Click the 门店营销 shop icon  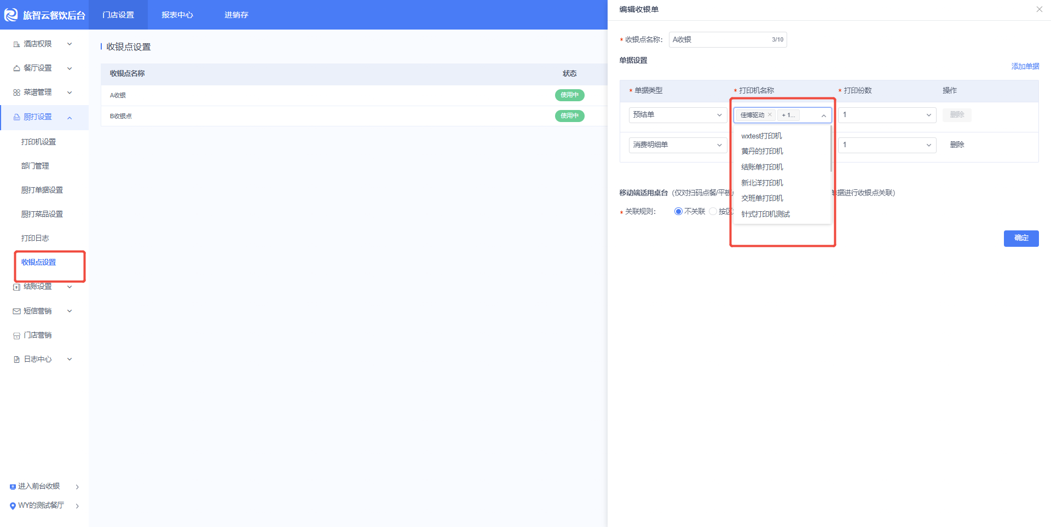[16, 335]
